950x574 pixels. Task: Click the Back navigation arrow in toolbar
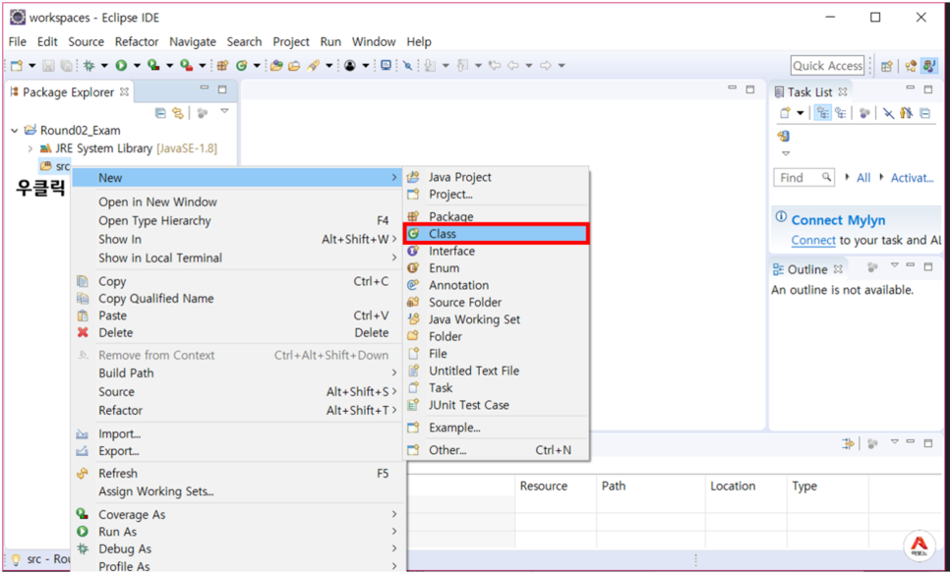click(513, 66)
